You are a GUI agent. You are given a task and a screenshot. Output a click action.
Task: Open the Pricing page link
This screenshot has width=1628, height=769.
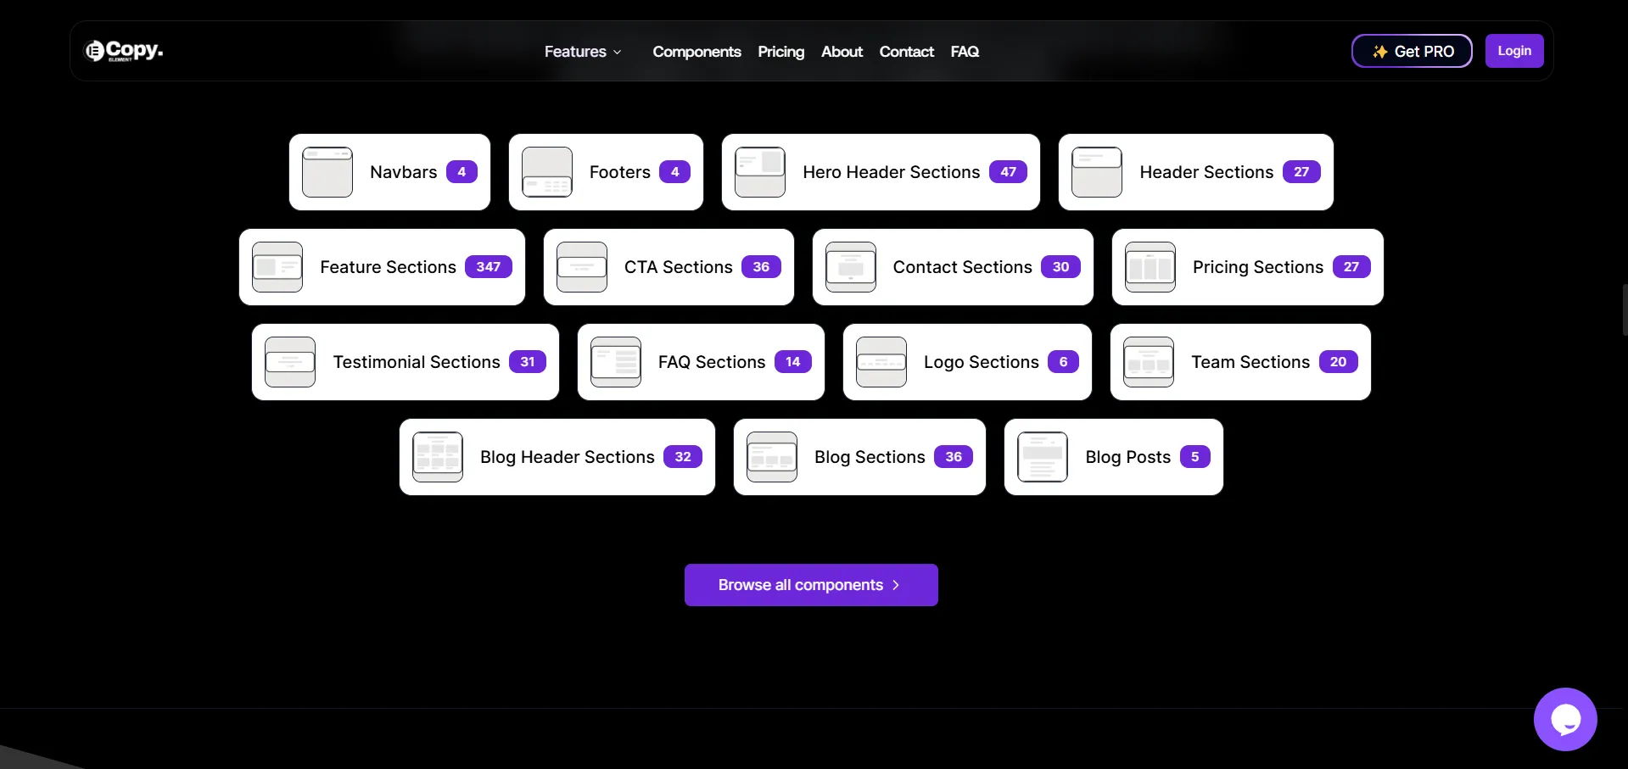pos(780,52)
